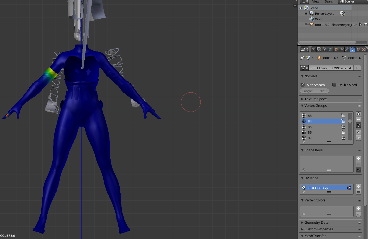Open vertex group specials dropdown menu
The width and height of the screenshot is (368, 239).
359,125
